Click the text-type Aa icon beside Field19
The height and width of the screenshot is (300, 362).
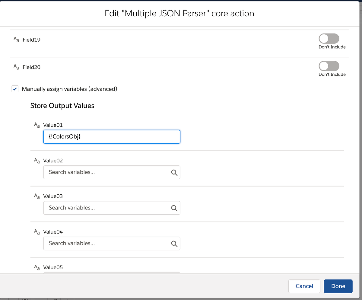(16, 40)
